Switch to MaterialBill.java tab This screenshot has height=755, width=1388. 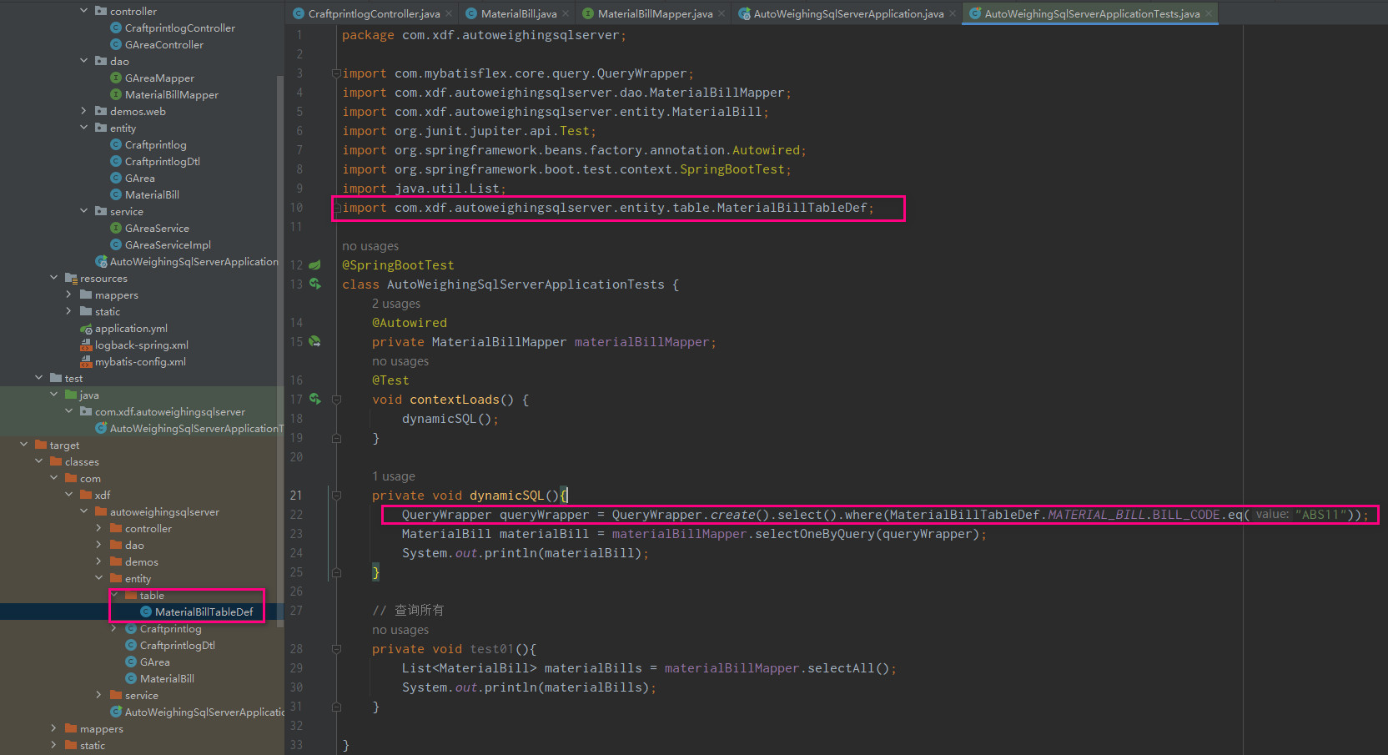519,14
